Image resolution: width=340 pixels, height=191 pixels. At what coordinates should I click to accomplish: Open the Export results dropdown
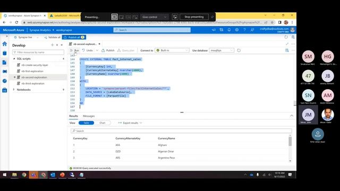click(130, 123)
